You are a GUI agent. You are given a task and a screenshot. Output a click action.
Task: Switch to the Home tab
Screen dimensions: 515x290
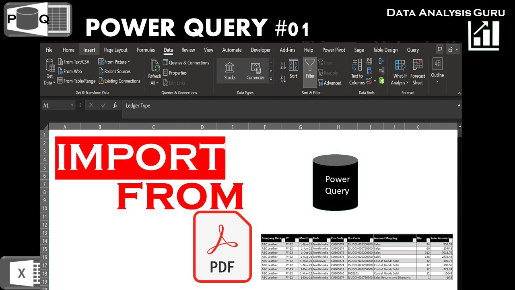click(68, 50)
